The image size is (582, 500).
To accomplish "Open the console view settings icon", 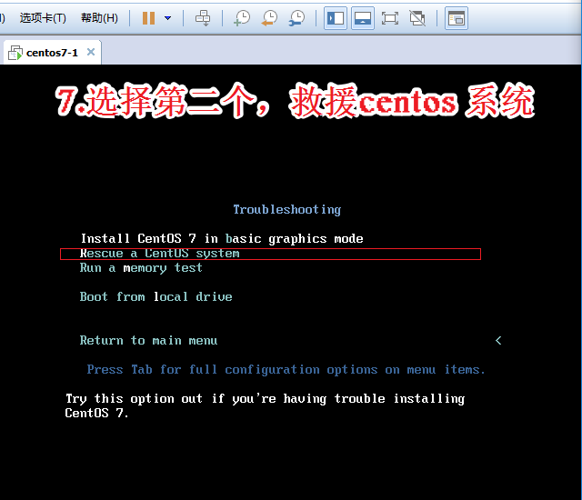I will pyautogui.click(x=457, y=18).
